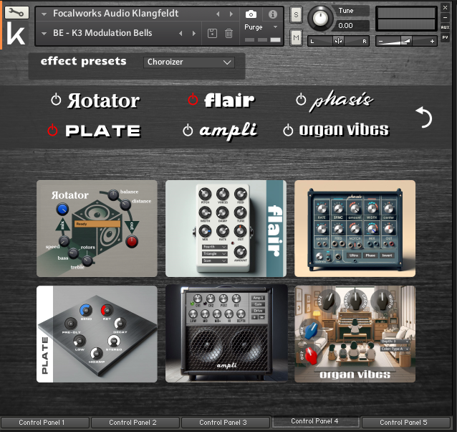The image size is (457, 432).
Task: Click the trash delete icon
Action: click(229, 34)
